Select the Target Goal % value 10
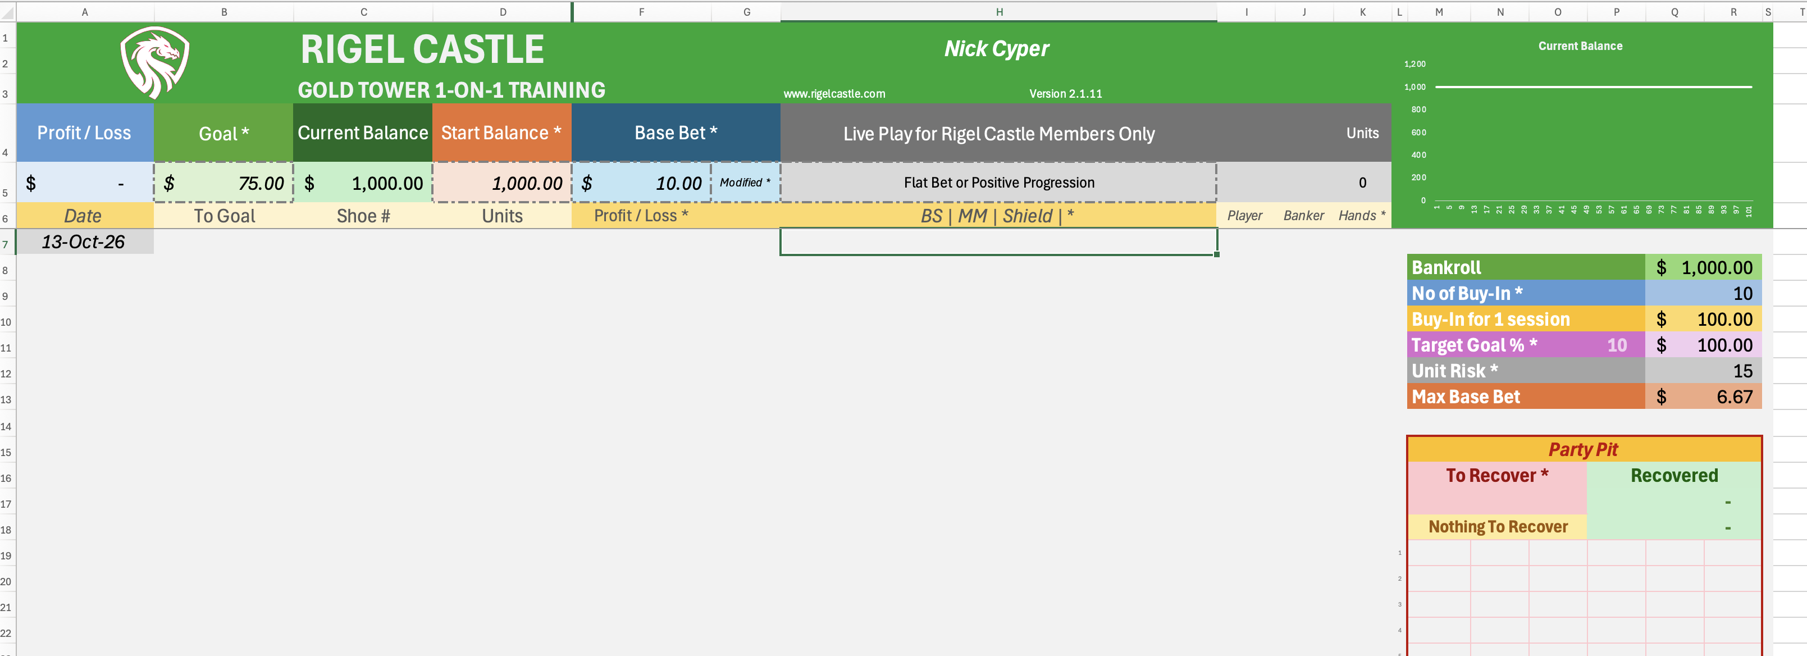This screenshot has width=1807, height=656. (1616, 345)
